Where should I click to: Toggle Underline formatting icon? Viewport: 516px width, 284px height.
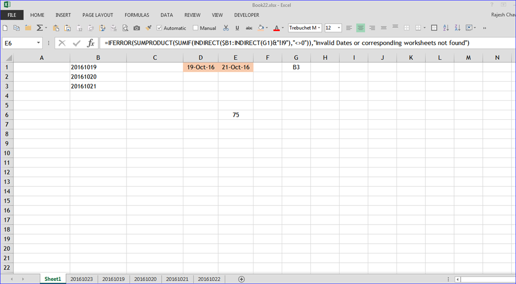[237, 28]
